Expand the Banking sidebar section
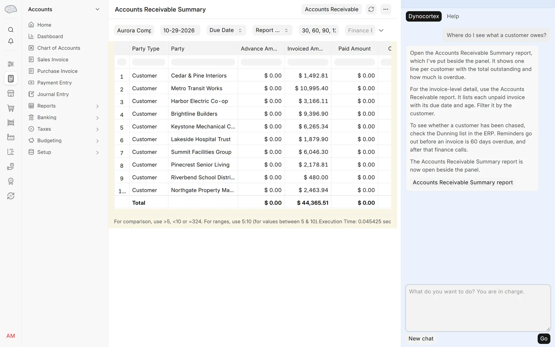Screen dimensions: 555x347 [x=97, y=118]
